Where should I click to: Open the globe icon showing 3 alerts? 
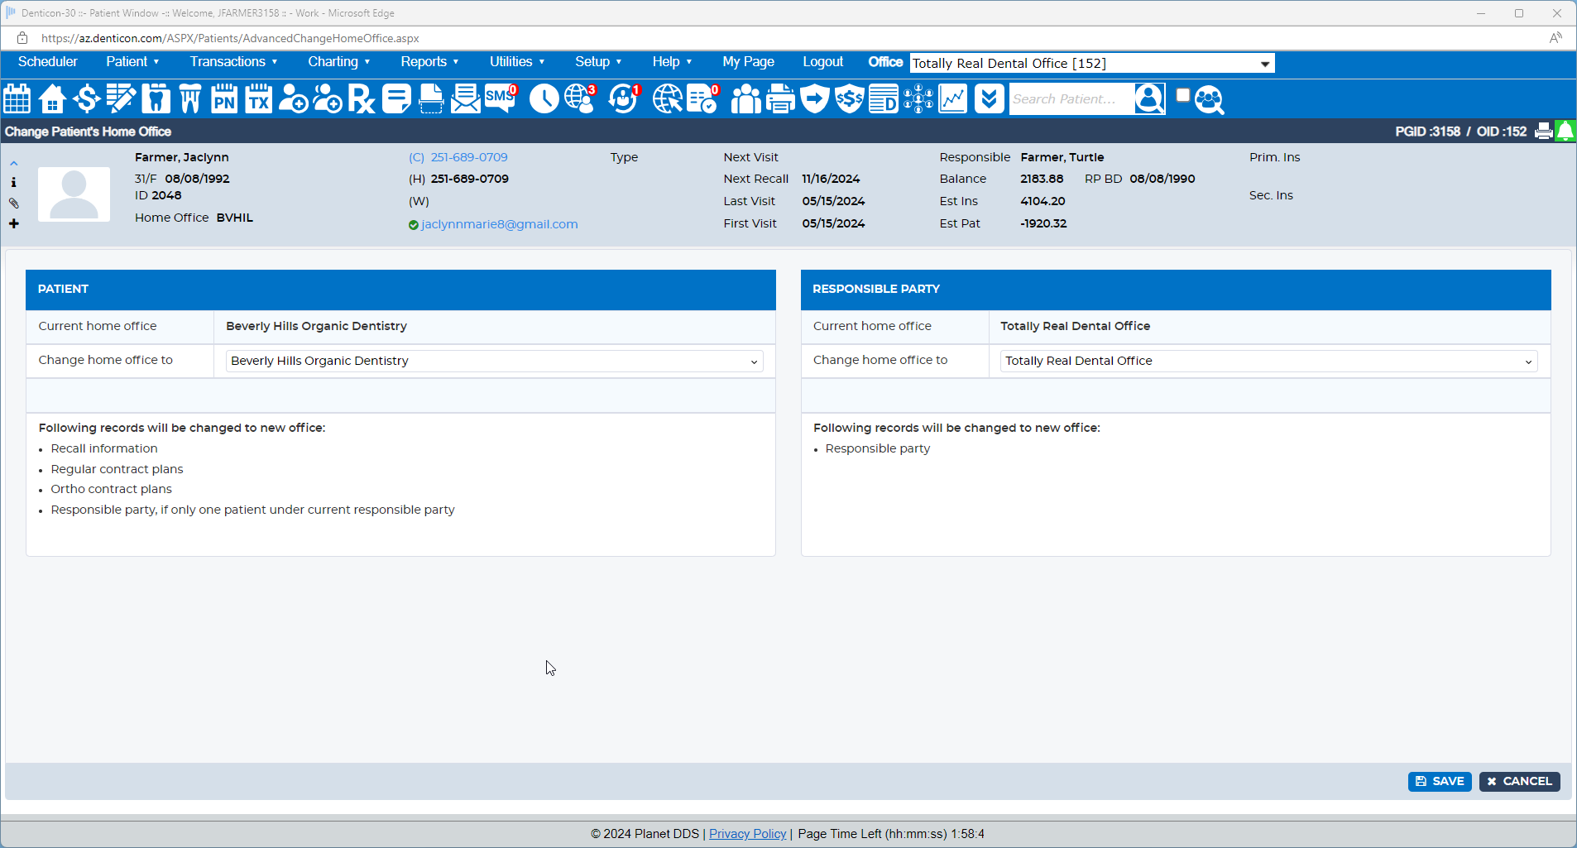[579, 98]
